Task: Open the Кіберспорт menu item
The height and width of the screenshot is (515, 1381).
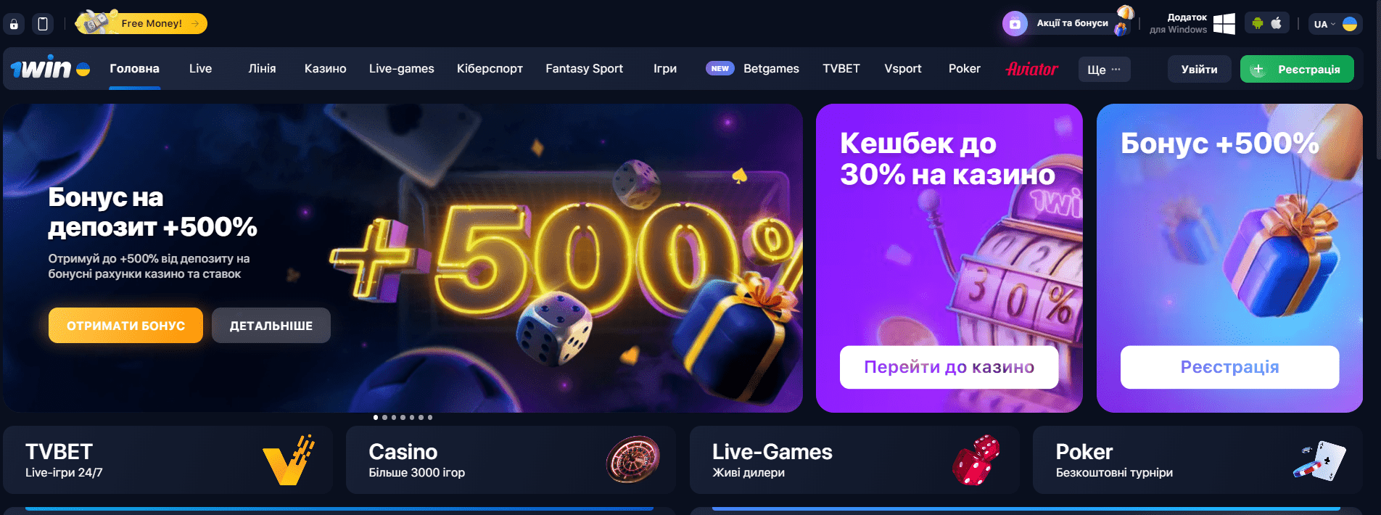Action: pyautogui.click(x=490, y=69)
